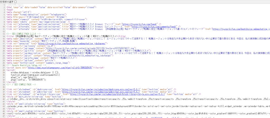This screenshot has height=118, width=270.
Task: Open the canonical bestchoice_webmarketing_jobchange link
Action: (72, 44)
